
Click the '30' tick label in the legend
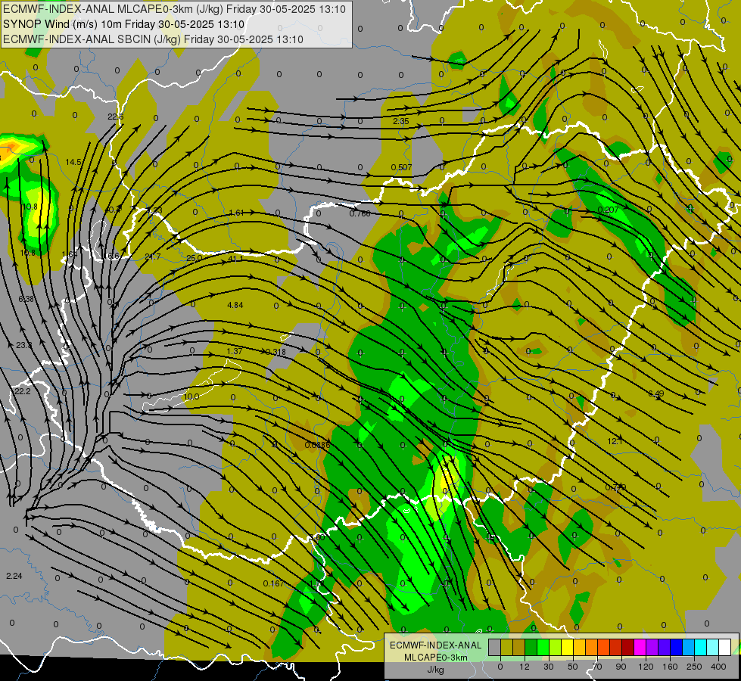pos(549,667)
